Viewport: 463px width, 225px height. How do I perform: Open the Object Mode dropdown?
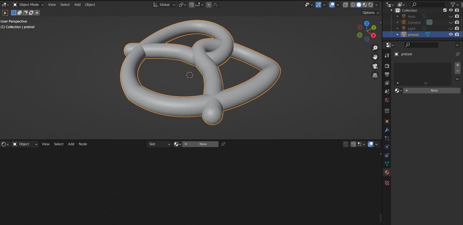click(x=28, y=5)
